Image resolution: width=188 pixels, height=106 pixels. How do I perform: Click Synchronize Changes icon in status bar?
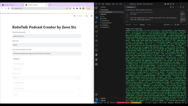pos(105,103)
